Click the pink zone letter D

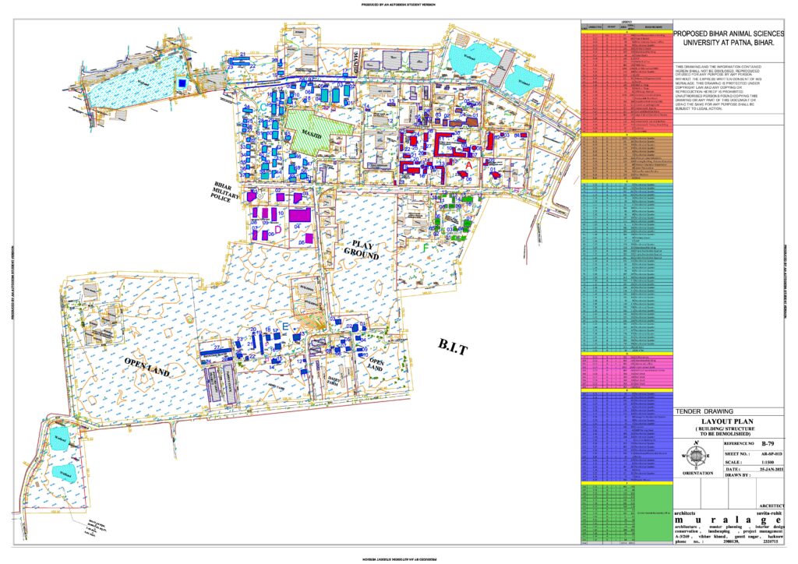pos(277,230)
